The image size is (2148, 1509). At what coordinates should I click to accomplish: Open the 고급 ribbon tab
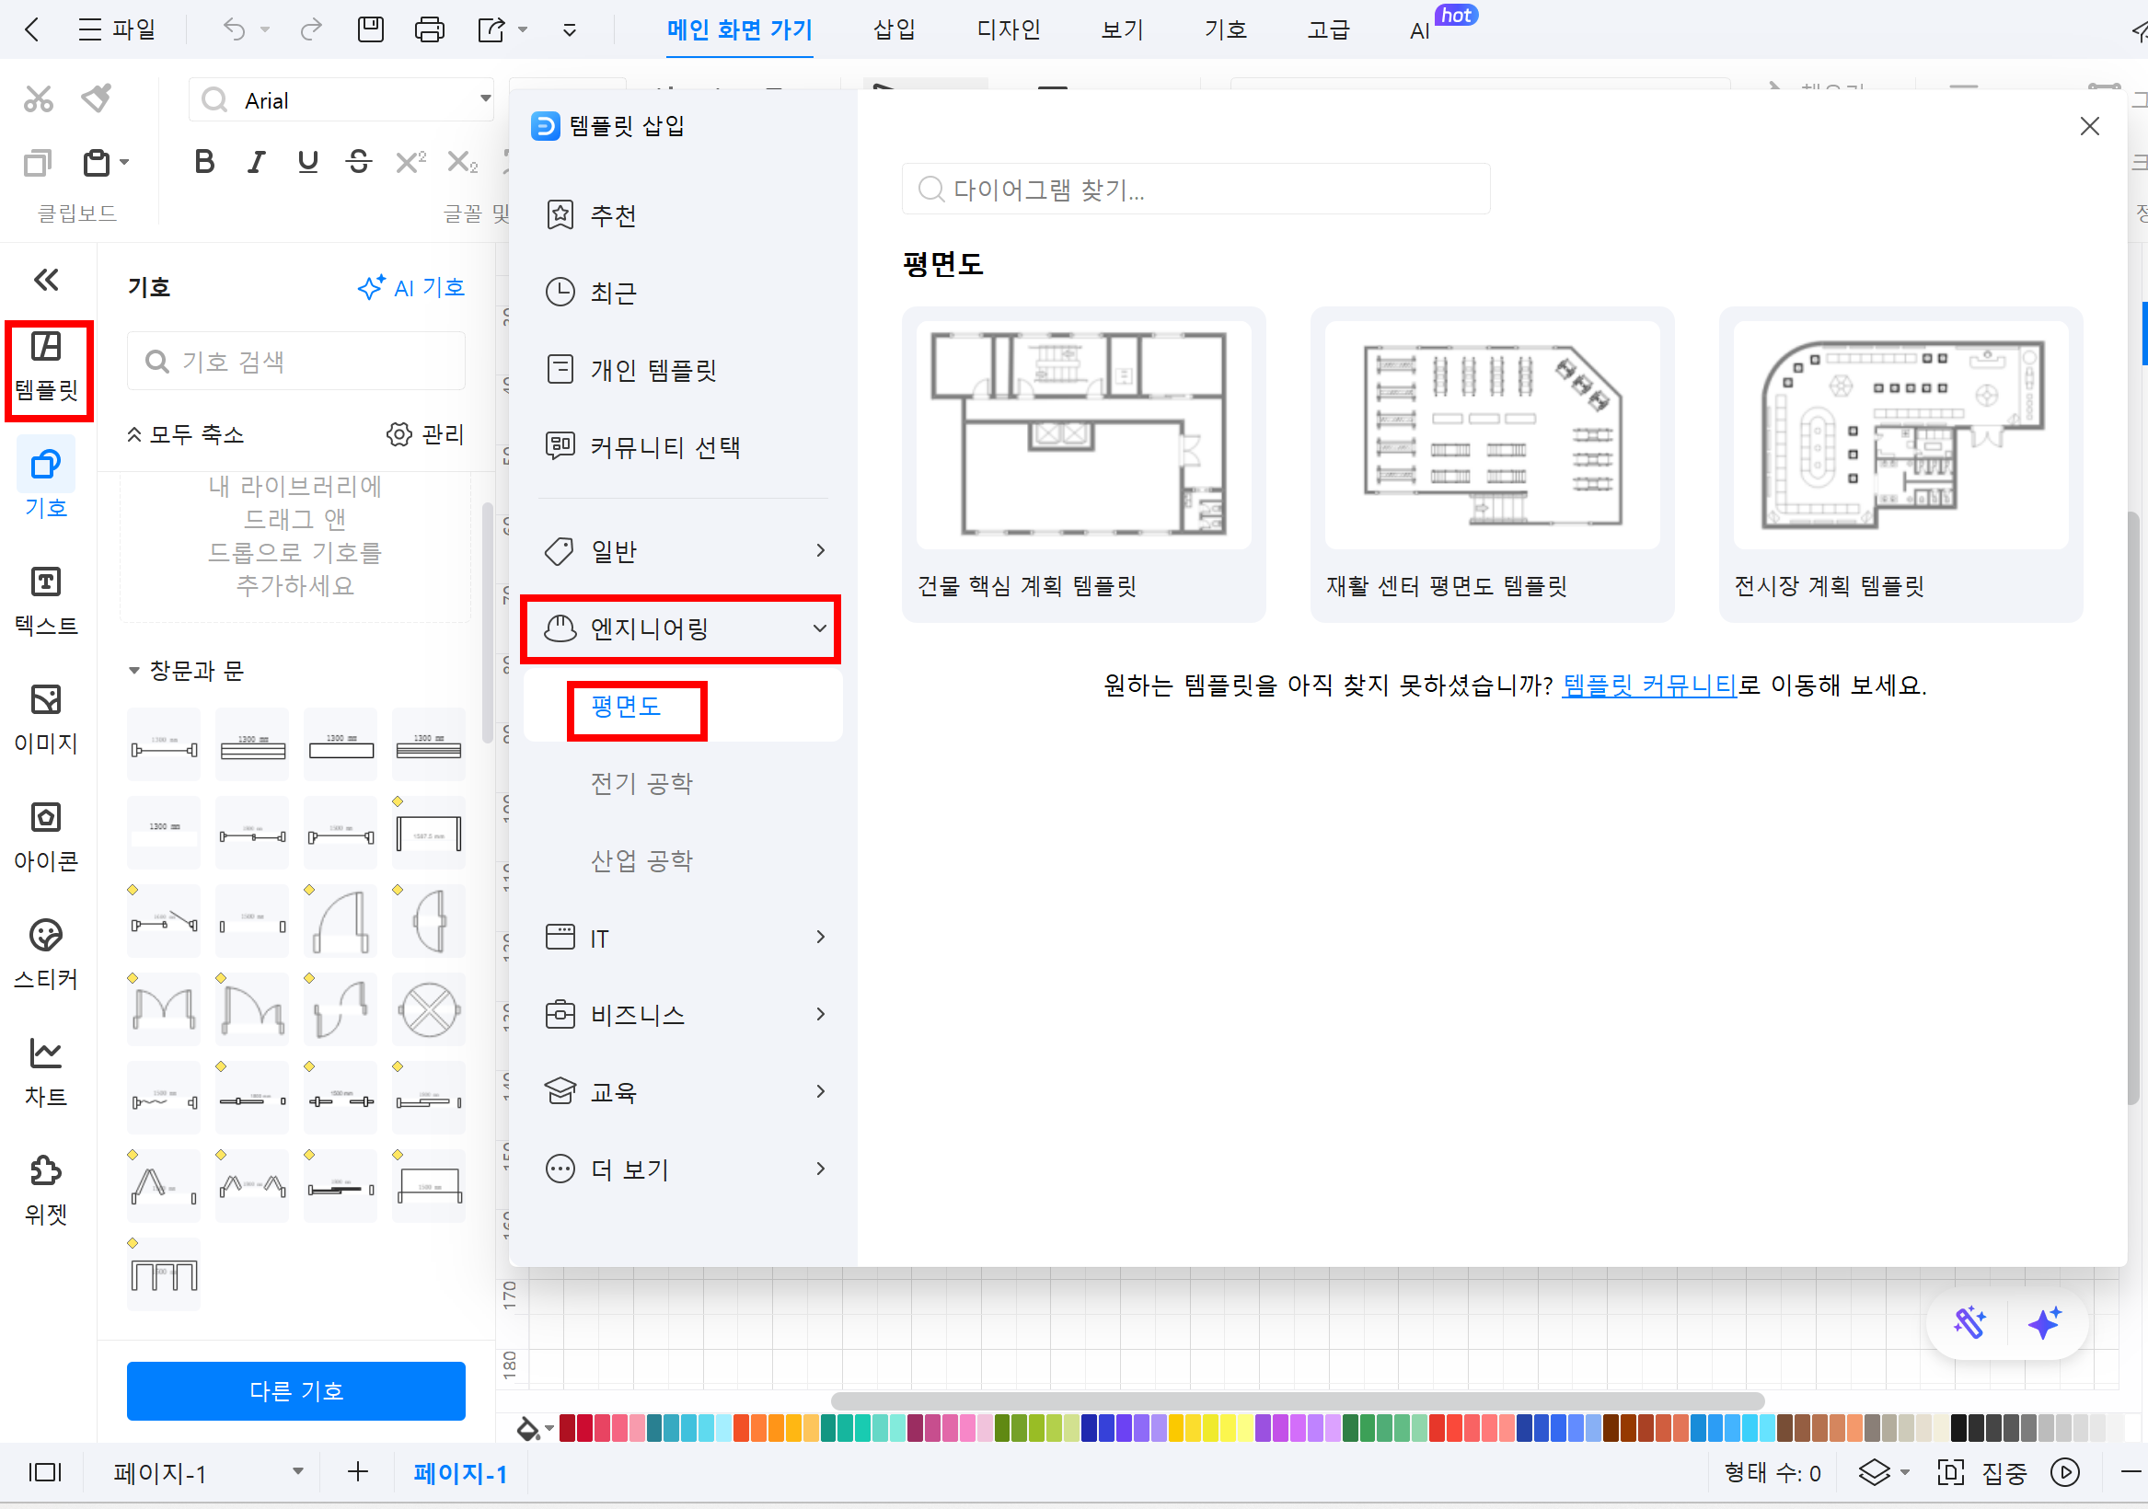click(1329, 30)
